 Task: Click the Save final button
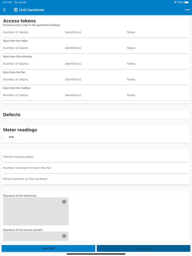click(143, 248)
